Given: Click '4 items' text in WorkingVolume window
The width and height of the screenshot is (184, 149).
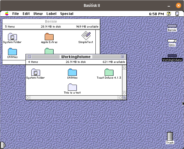Looking at the screenshot, I should 33,62.
